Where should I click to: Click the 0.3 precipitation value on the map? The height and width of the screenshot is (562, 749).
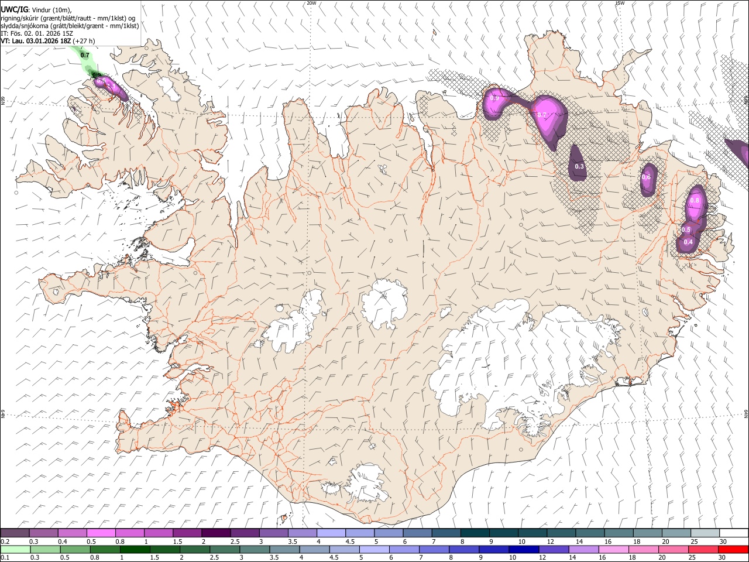[579, 166]
